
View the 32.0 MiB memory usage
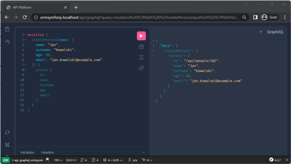pos(71,160)
